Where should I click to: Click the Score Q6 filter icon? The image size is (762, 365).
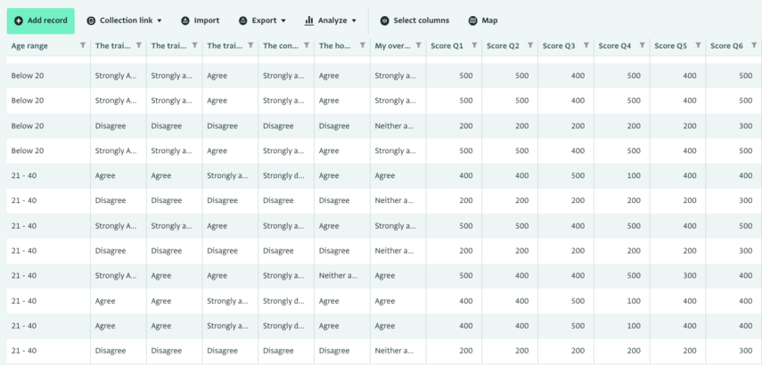pos(754,45)
